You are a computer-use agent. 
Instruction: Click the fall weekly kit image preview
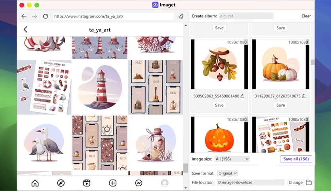[x=281, y=135]
